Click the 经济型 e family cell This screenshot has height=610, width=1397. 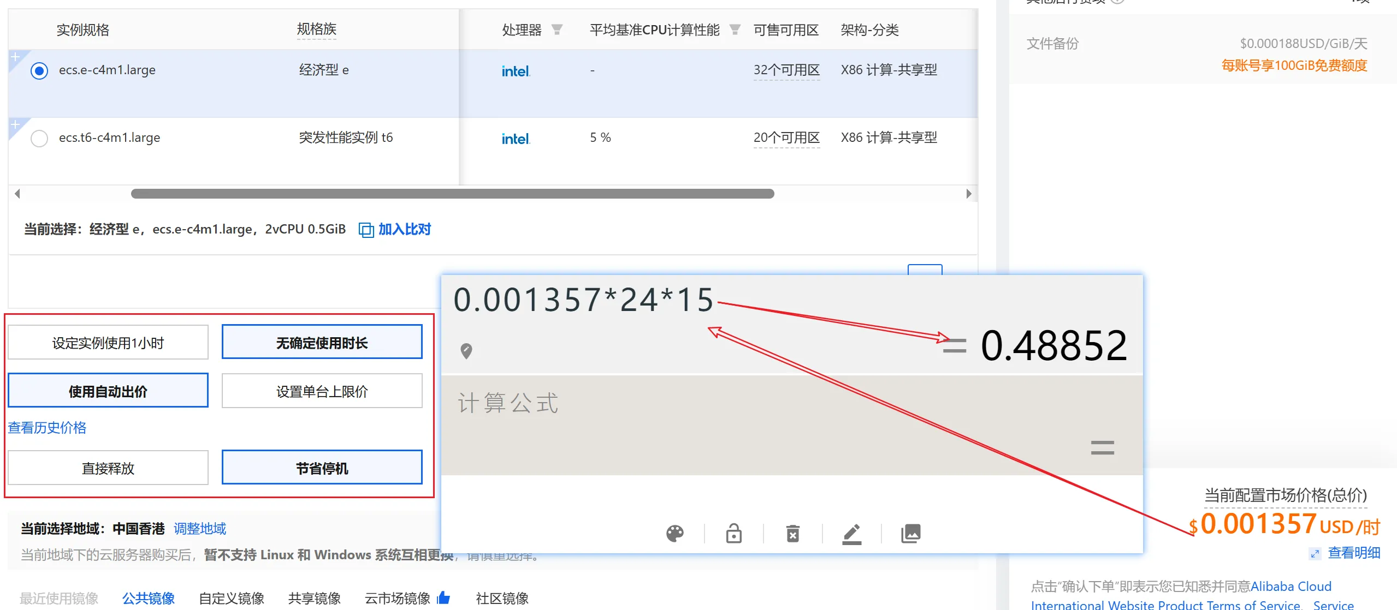324,70
